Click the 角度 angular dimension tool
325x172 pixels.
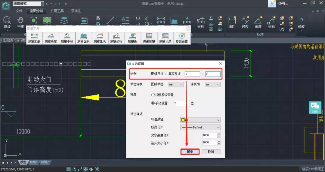(258, 22)
